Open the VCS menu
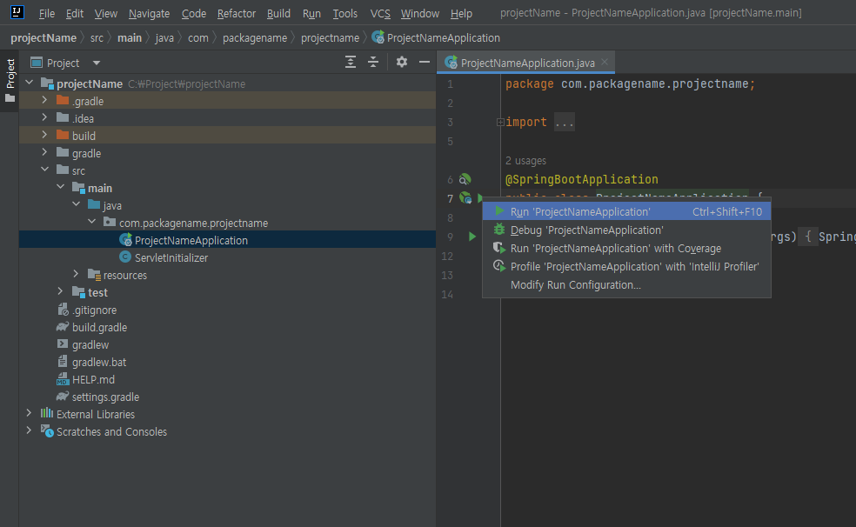The width and height of the screenshot is (856, 527). (380, 13)
